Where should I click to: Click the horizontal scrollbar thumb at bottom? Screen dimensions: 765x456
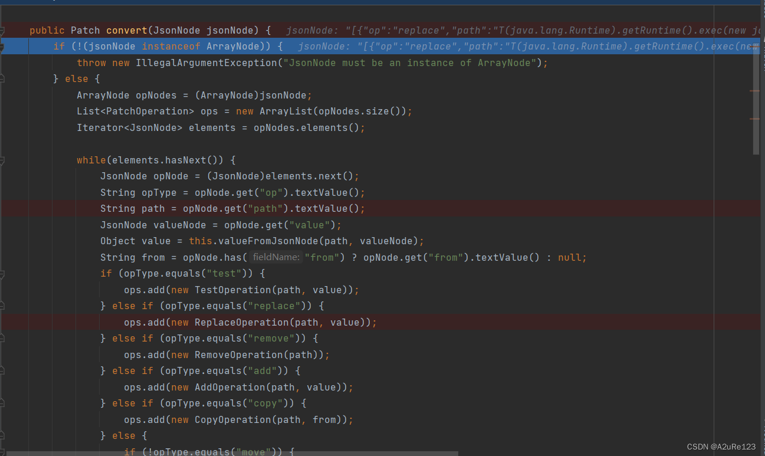pos(233,453)
